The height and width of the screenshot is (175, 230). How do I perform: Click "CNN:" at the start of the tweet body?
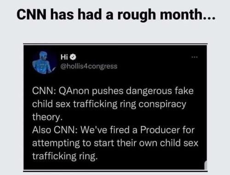tap(43, 91)
